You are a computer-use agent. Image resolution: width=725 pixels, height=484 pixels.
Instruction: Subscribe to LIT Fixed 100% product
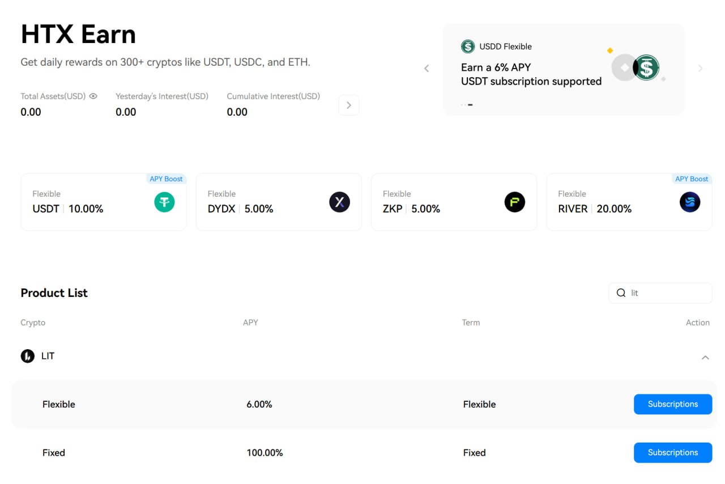tap(672, 452)
